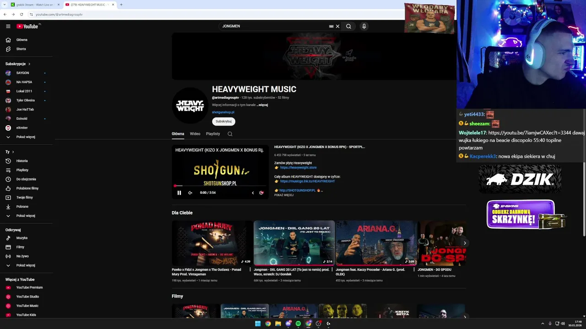586x329 pixels.
Task: Open the on-screen keyboard in search box
Action: [x=331, y=27]
